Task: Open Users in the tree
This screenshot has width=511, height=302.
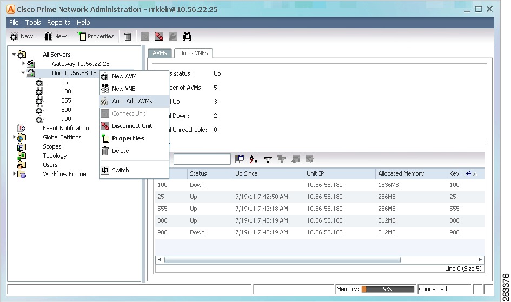Action: (x=50, y=165)
